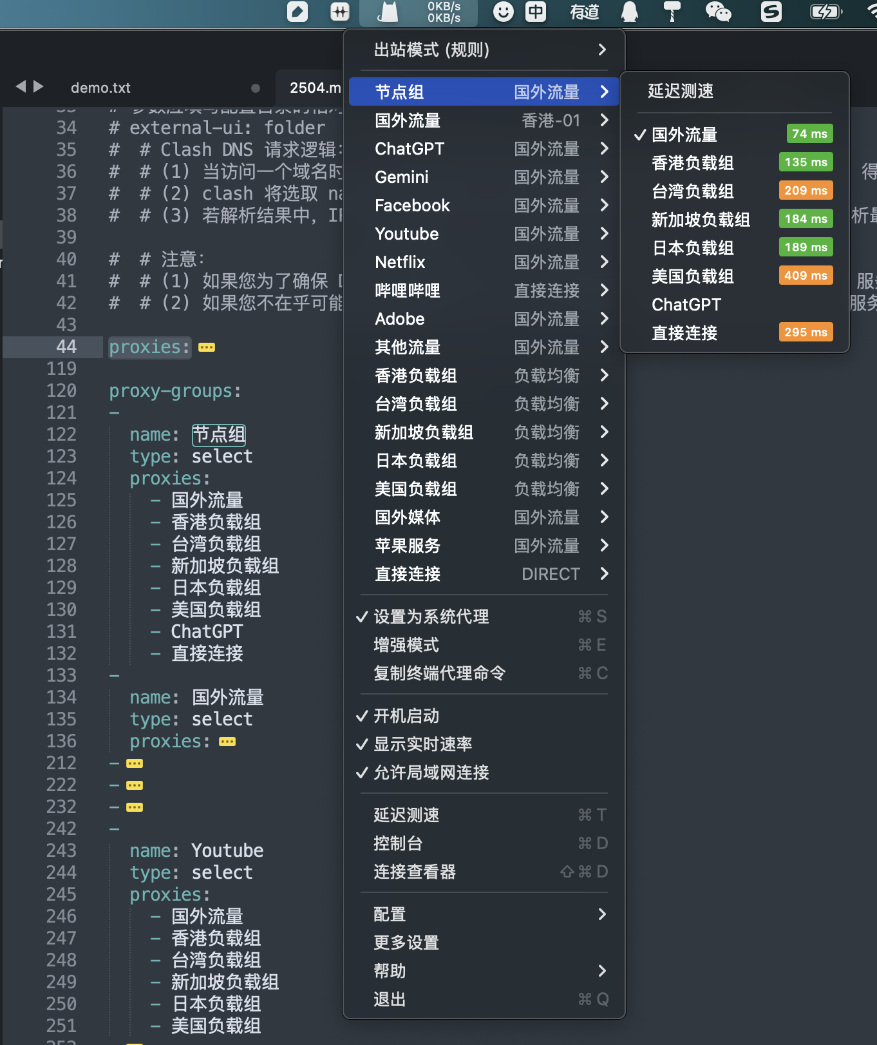This screenshot has width=877, height=1045.
Task: Open the Sogou S menu bar icon
Action: pos(771,12)
